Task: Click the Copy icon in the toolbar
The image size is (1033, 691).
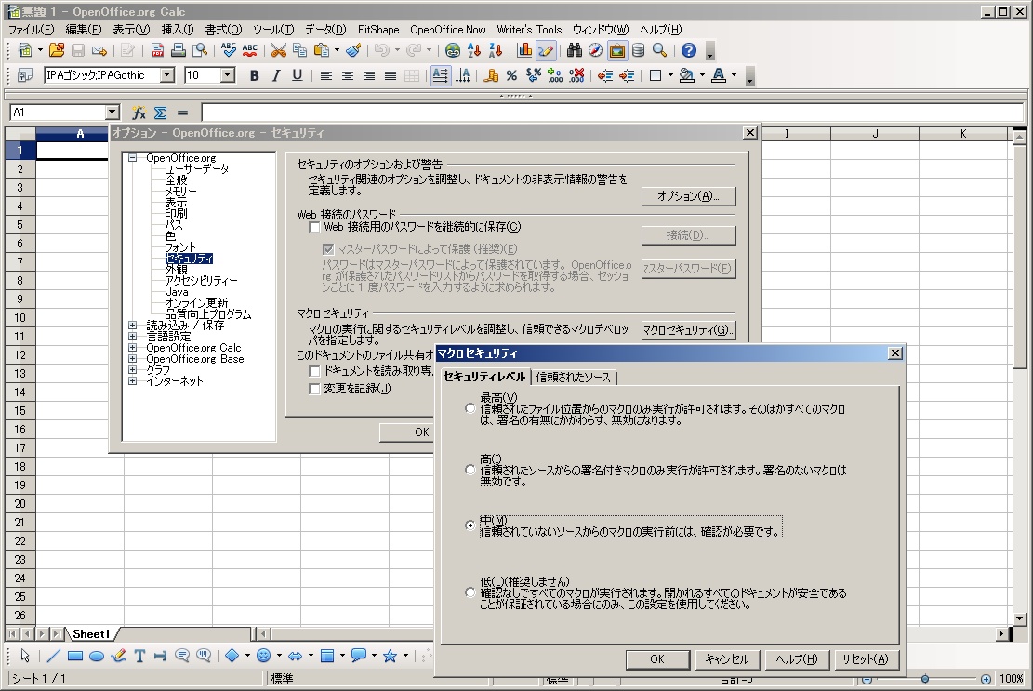Action: point(299,50)
